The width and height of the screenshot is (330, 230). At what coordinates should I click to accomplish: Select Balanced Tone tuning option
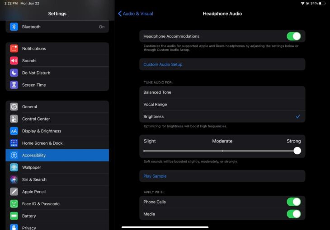click(157, 92)
